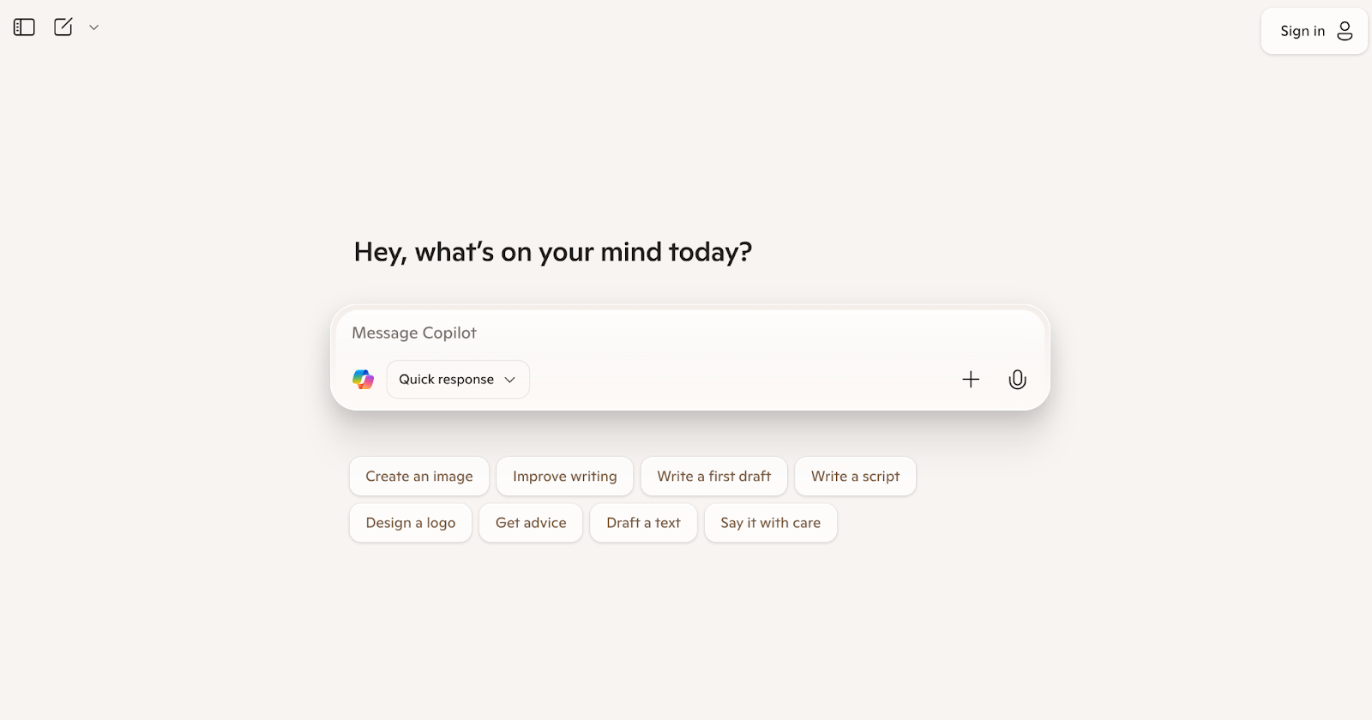Click the greeting heading text
Screen dimensions: 1372x720
553,252
